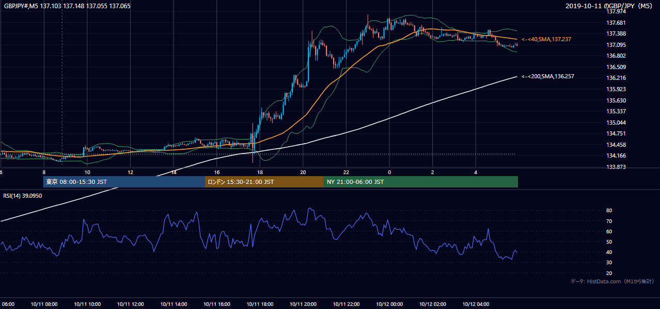
Task: Click the 136.509 price axis label
Action: [616, 67]
